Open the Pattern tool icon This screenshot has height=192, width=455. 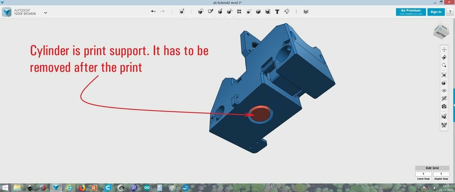coord(239,12)
